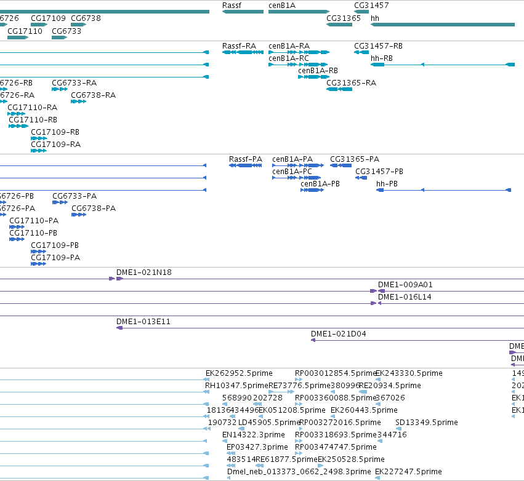The image size is (524, 481).
Task: Open the Rassf-RA transcript label
Action: [239, 46]
